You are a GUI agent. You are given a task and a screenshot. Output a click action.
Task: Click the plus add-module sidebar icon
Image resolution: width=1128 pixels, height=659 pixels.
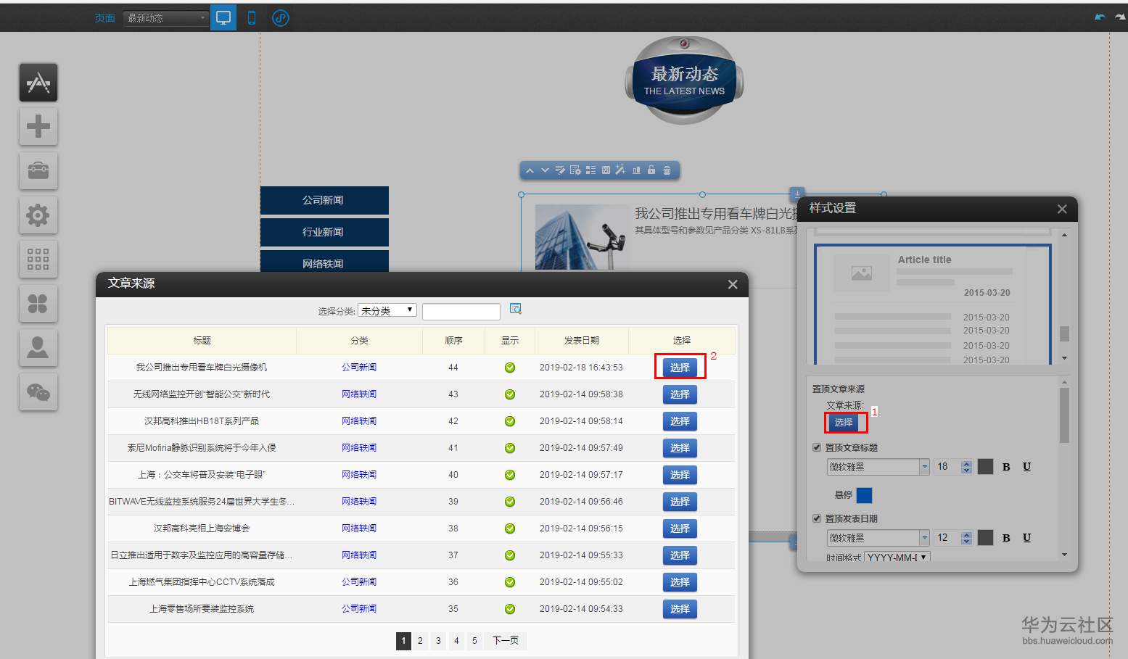coord(38,127)
